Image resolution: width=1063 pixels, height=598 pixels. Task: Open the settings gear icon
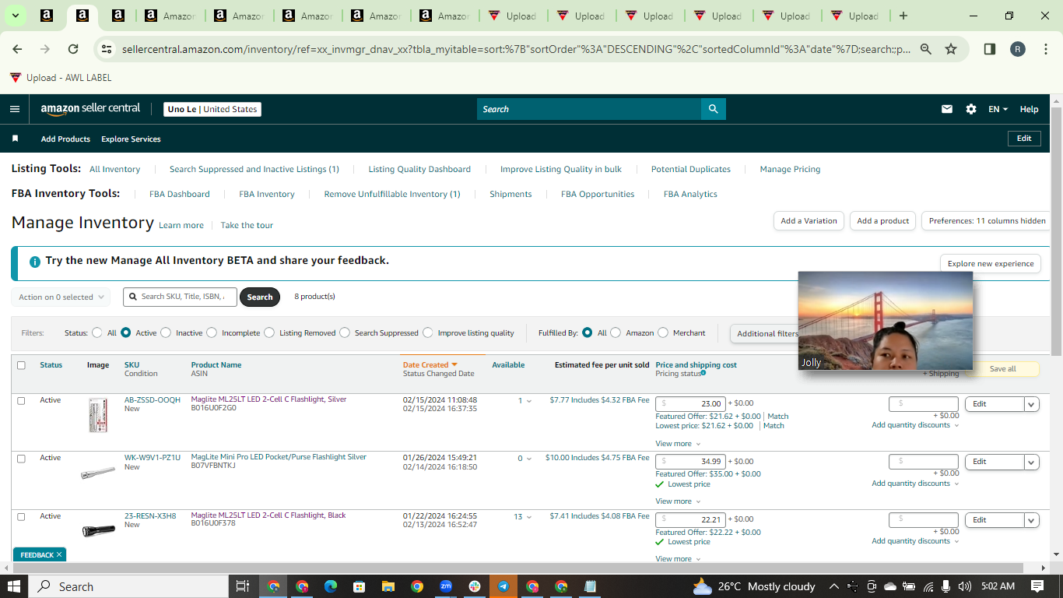coord(971,109)
